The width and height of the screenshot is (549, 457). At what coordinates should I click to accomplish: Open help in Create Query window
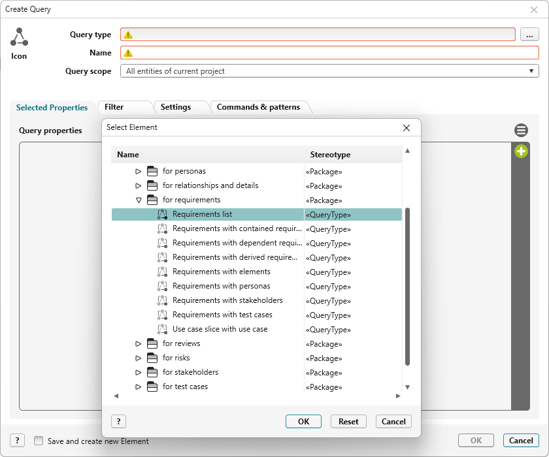pos(17,440)
